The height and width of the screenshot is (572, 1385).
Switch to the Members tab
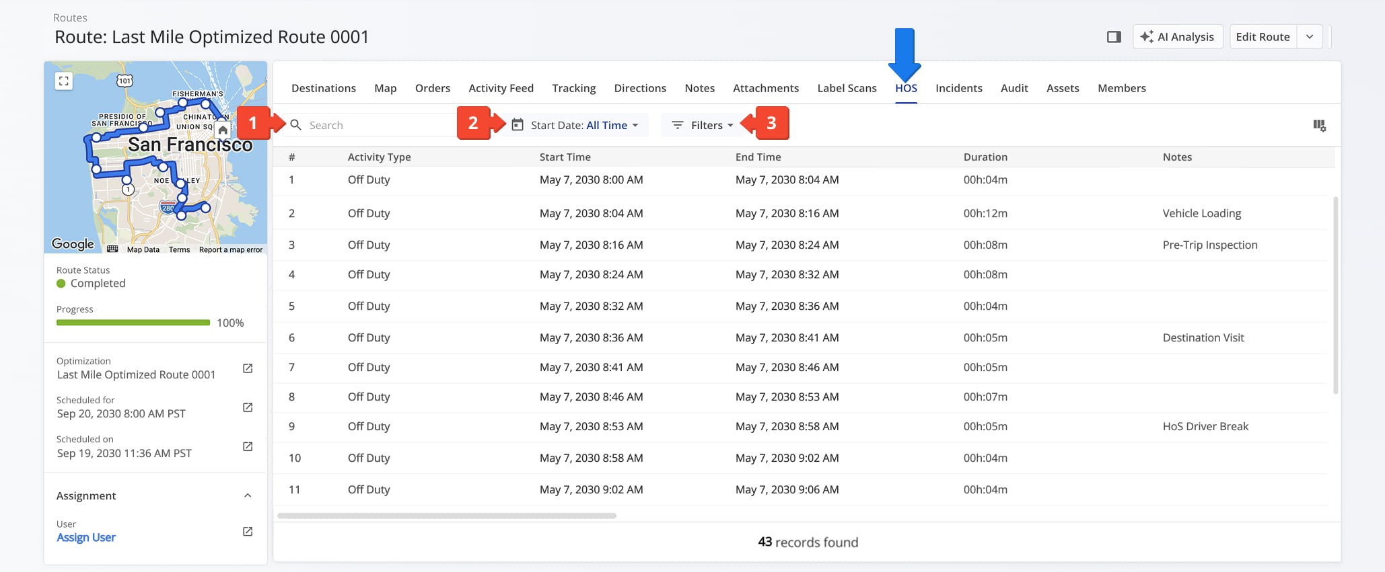pyautogui.click(x=1122, y=88)
